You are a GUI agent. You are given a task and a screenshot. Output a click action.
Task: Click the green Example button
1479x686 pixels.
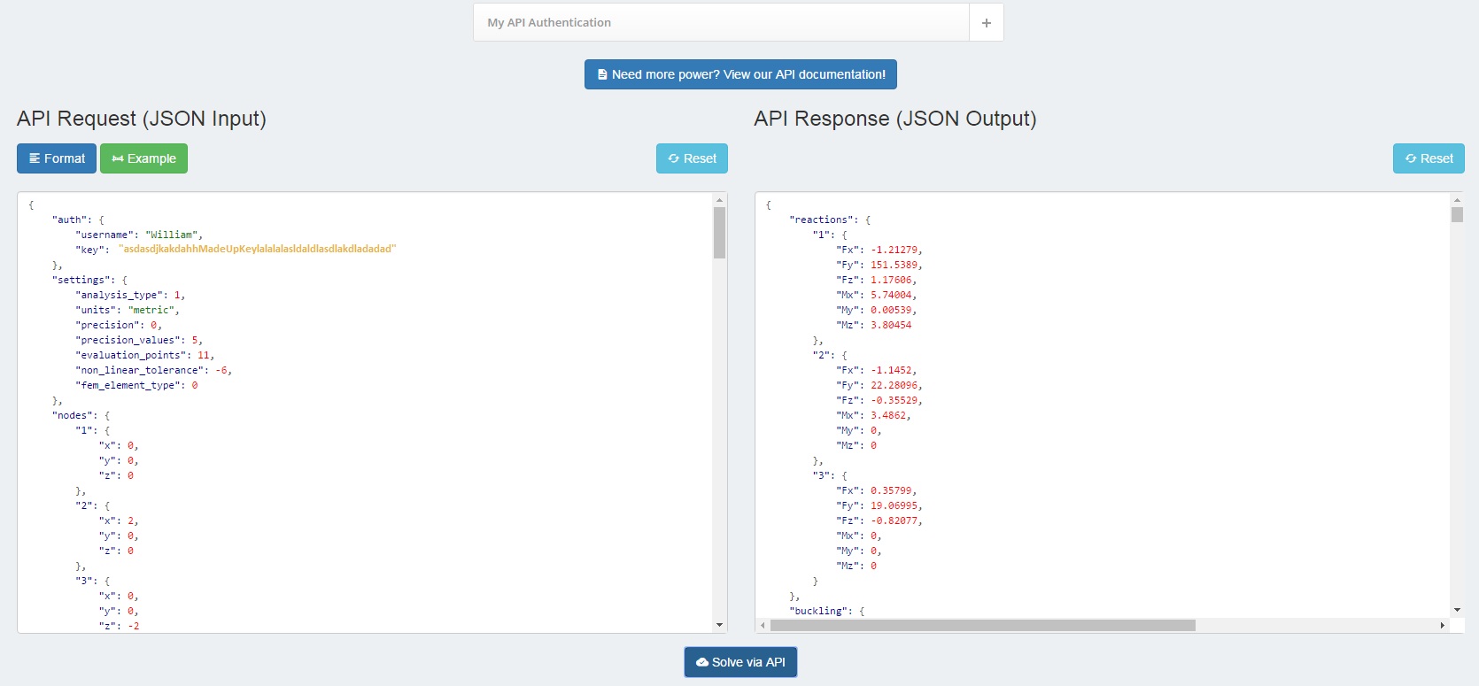tap(143, 158)
